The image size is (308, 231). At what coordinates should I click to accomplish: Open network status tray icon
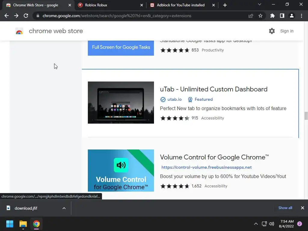point(264,224)
